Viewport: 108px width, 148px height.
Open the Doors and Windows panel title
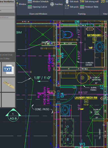point(38,14)
